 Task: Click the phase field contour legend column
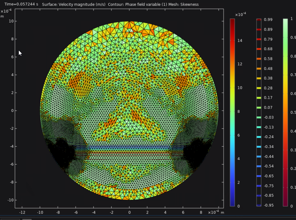coord(259,112)
